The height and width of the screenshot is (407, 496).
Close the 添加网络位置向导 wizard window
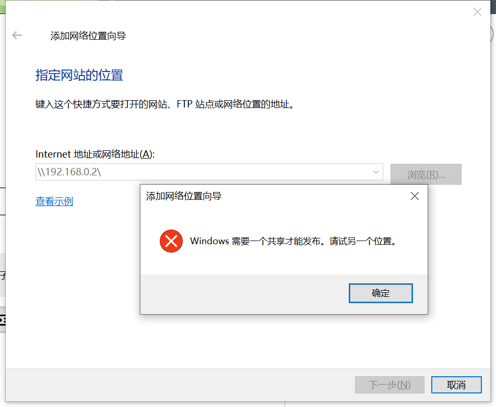click(477, 11)
